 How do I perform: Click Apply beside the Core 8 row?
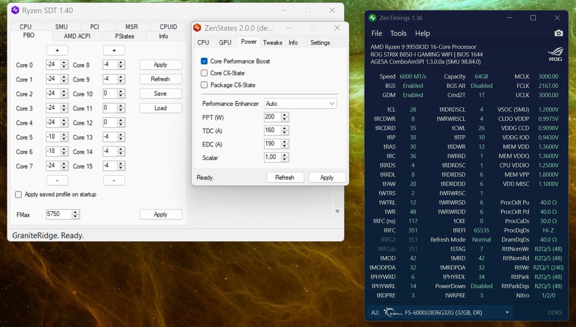161,65
